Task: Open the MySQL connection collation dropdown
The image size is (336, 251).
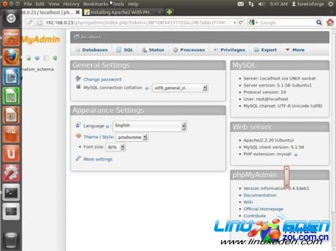Action: (x=180, y=88)
